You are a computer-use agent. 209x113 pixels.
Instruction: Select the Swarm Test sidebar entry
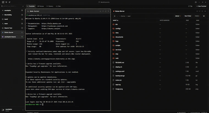tap(12, 28)
